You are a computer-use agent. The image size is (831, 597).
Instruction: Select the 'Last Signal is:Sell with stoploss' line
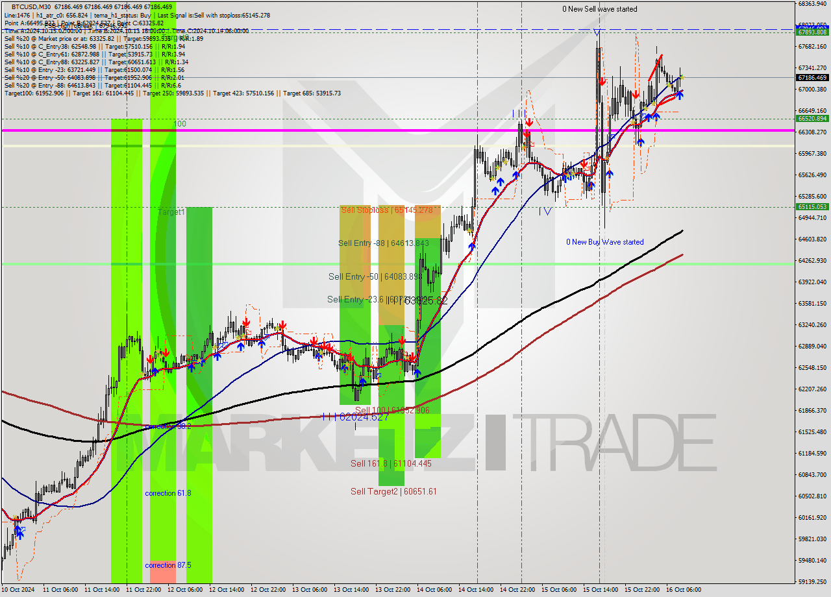click(214, 15)
